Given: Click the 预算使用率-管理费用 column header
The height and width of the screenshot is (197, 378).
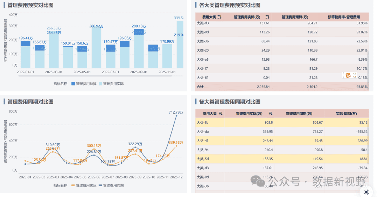Looking at the screenshot, I should point(344,17).
